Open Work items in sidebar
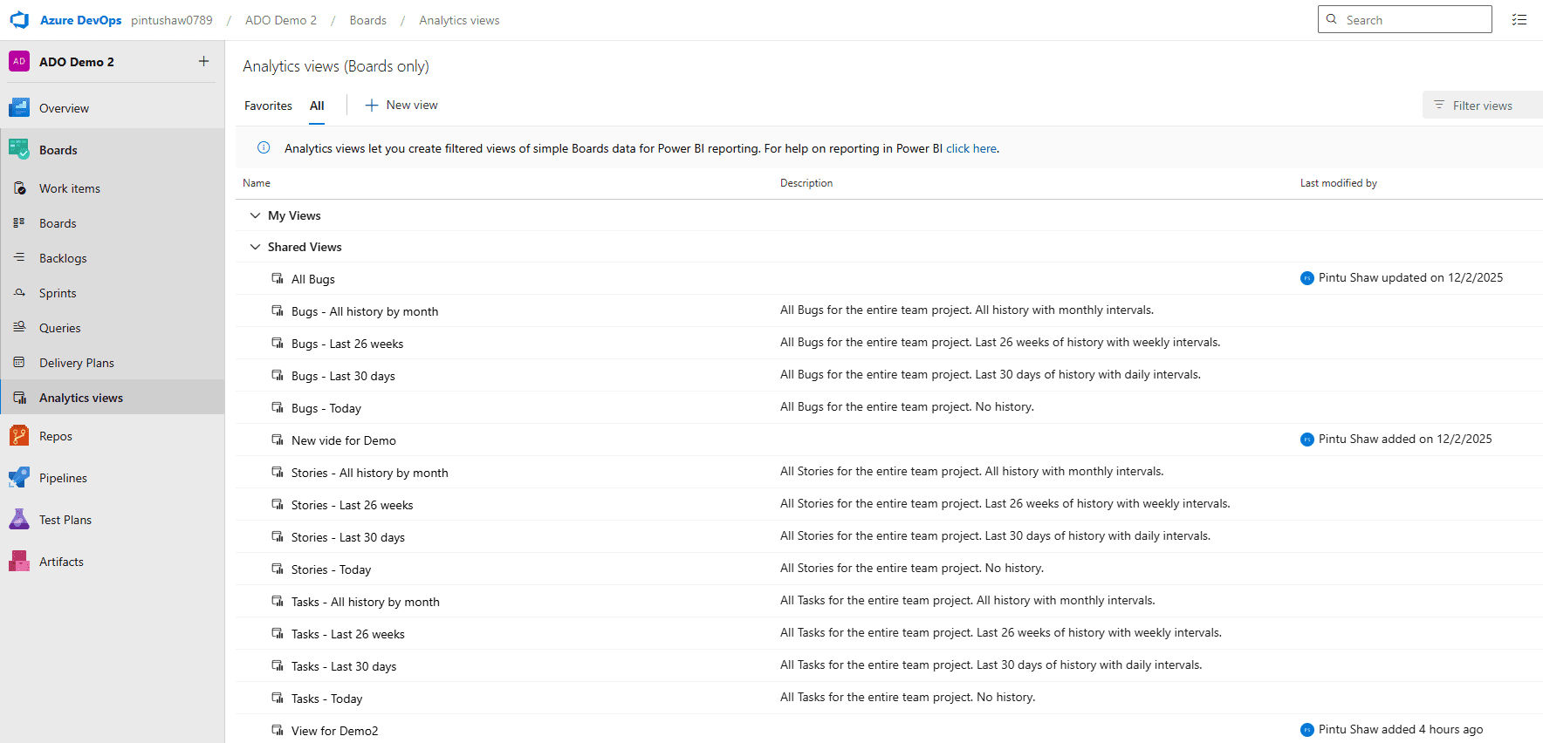This screenshot has height=743, width=1543. (x=70, y=188)
